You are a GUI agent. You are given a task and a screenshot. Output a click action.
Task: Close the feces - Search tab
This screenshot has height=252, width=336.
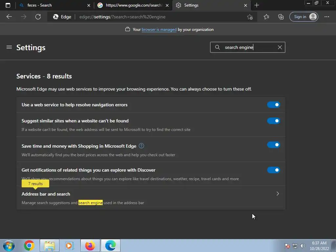(x=89, y=5)
